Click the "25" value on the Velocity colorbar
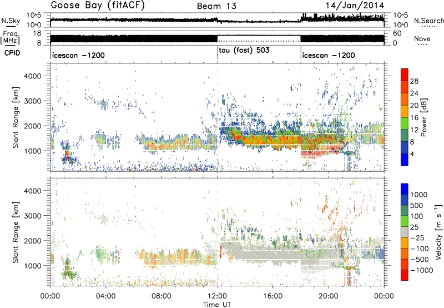 coord(414,227)
